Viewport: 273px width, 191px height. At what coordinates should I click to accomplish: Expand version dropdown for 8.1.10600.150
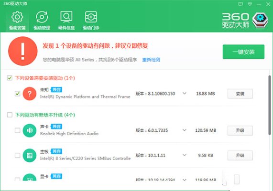point(185,94)
